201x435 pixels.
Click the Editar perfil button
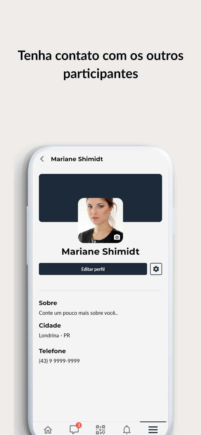pos(93,269)
